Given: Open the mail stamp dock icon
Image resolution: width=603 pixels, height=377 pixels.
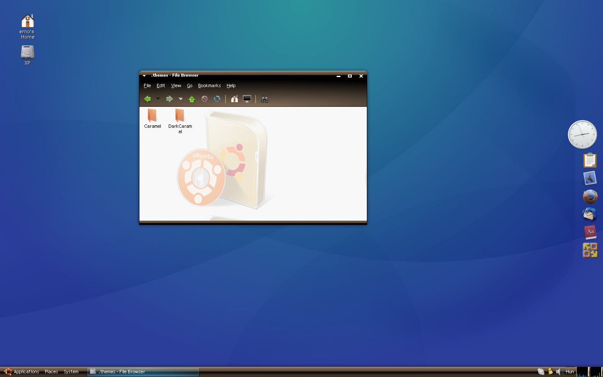Looking at the screenshot, I should [590, 178].
